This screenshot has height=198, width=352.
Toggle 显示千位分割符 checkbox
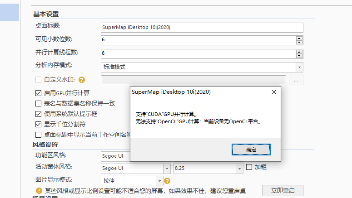39,124
